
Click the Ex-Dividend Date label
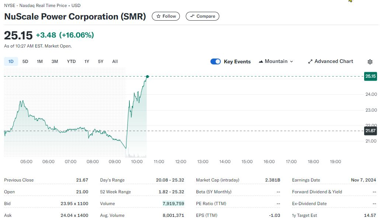[x=309, y=204]
